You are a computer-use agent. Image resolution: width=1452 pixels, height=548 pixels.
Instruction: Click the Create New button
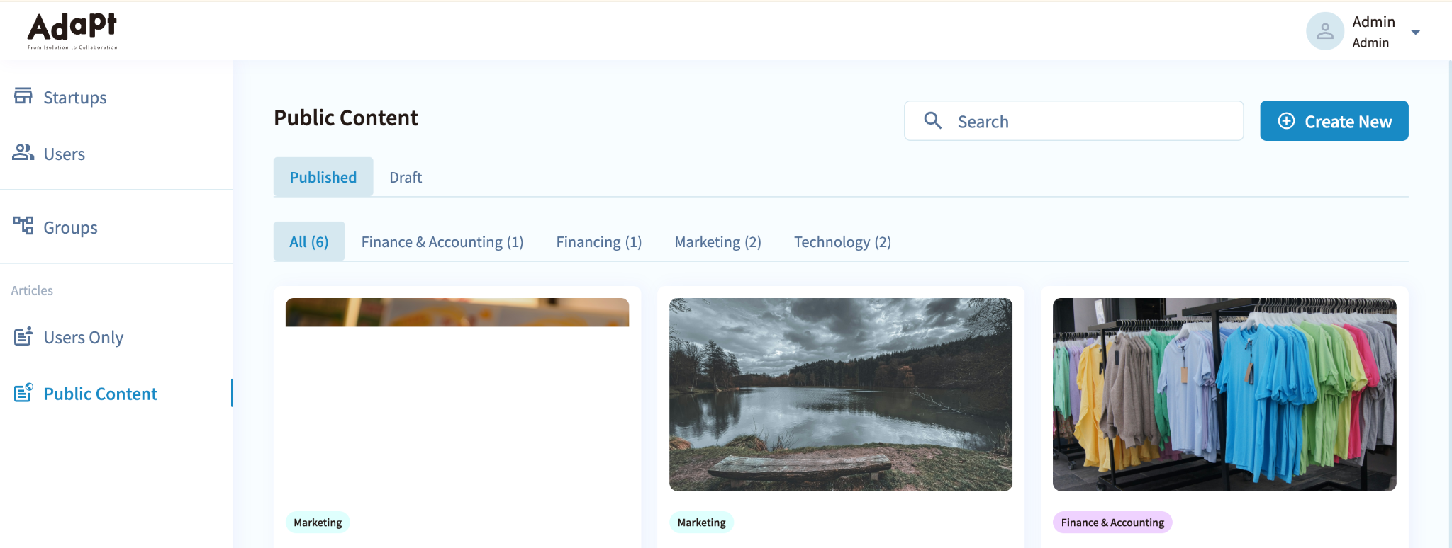(1334, 121)
